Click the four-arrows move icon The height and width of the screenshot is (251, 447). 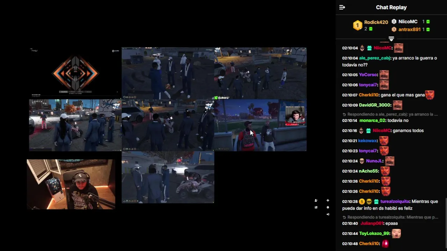[328, 200]
